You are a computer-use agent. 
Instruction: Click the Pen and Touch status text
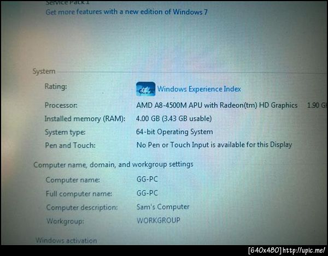pos(214,145)
